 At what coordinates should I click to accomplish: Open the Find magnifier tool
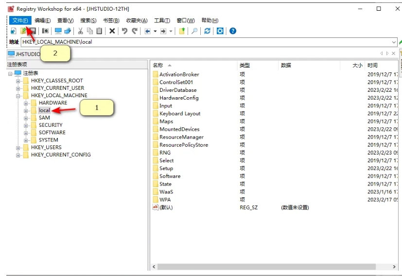[194, 31]
